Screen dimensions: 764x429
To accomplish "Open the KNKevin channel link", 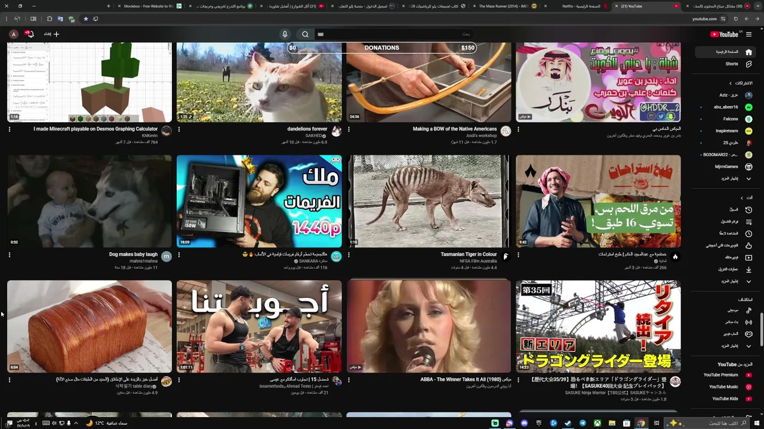I will tap(150, 136).
